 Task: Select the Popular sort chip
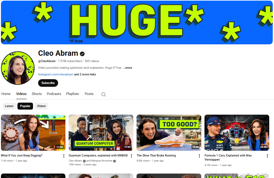pos(25,106)
